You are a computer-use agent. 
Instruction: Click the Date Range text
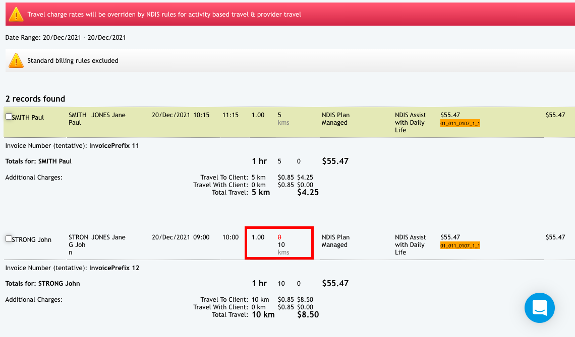66,38
